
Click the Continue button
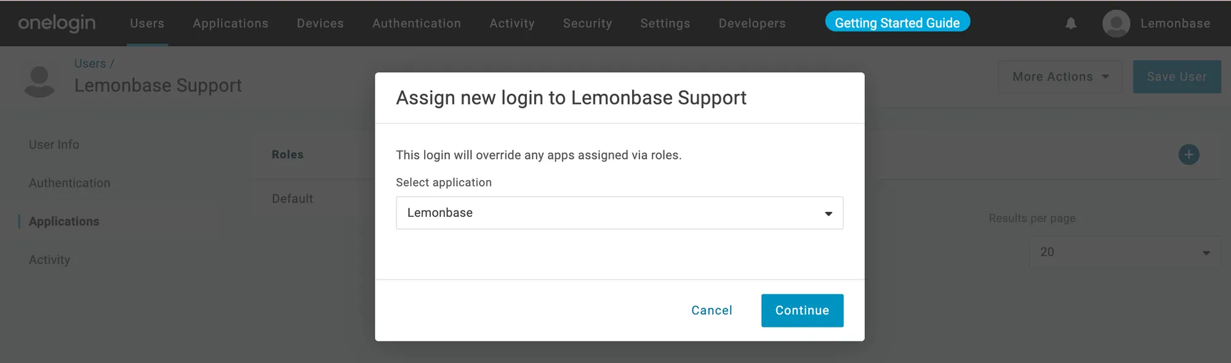pyautogui.click(x=802, y=311)
